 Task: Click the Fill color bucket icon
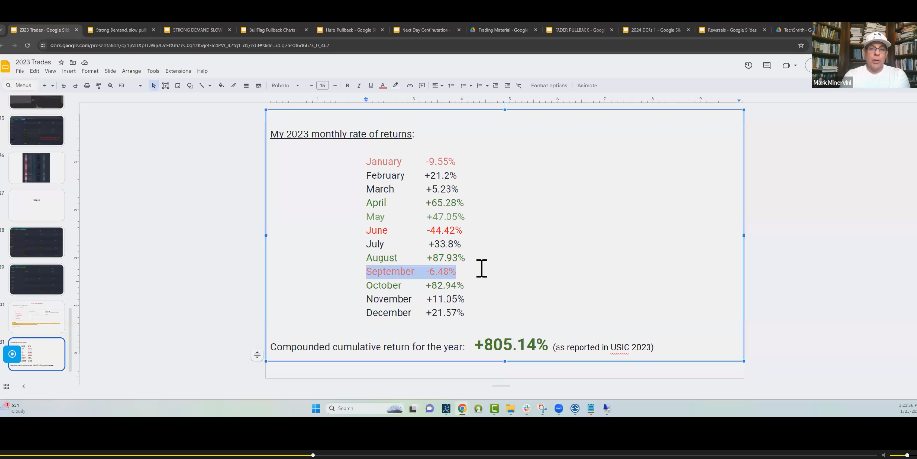point(221,86)
